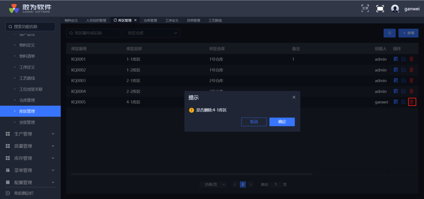View details of row KQ0001
Viewport: 424px width, 199px height.
[x=396, y=59]
